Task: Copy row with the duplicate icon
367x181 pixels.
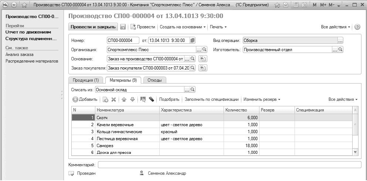Action: (105, 99)
